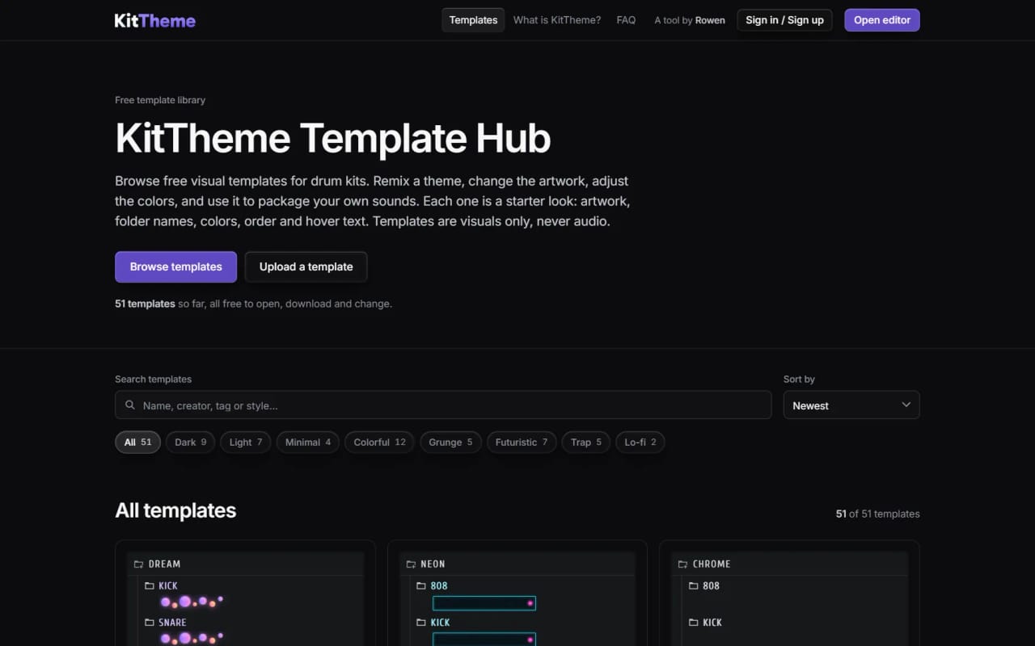The image size is (1035, 646).
Task: Click the DREAM root folder icon
Action: pyautogui.click(x=139, y=564)
